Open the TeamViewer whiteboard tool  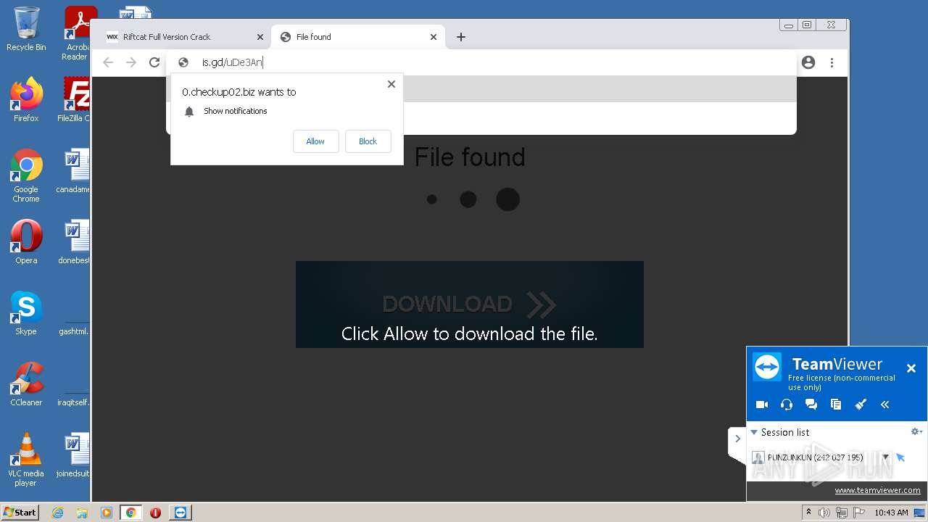861,405
